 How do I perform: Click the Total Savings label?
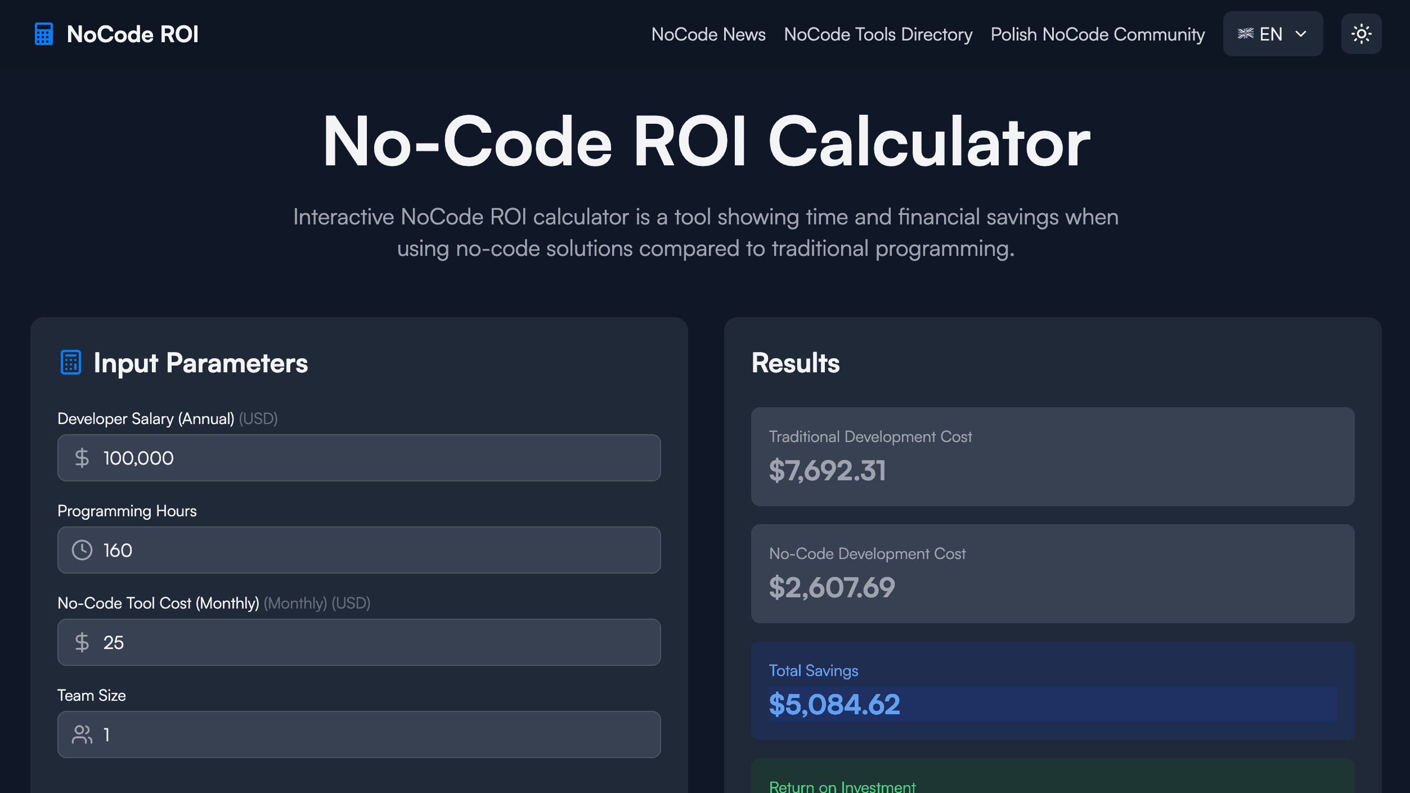tap(814, 671)
